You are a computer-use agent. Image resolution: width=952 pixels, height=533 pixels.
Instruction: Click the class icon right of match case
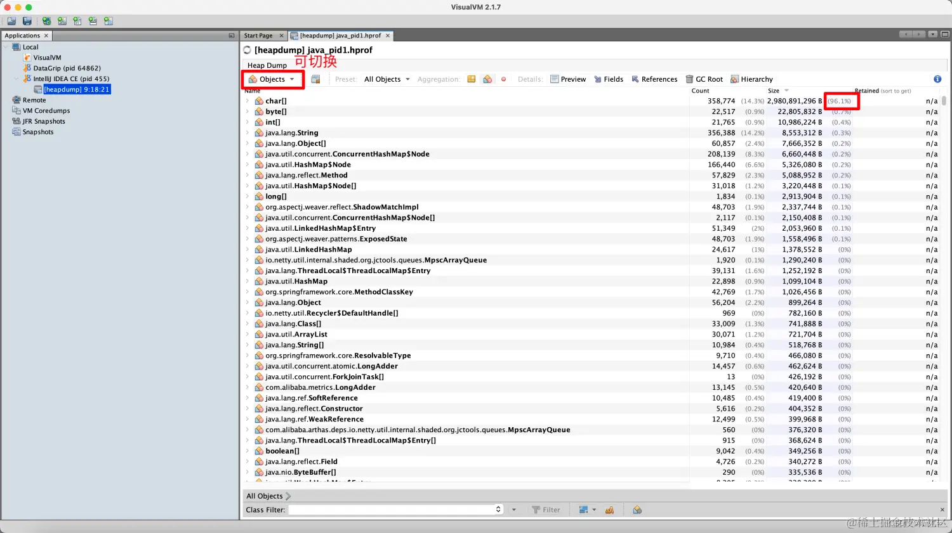point(637,510)
